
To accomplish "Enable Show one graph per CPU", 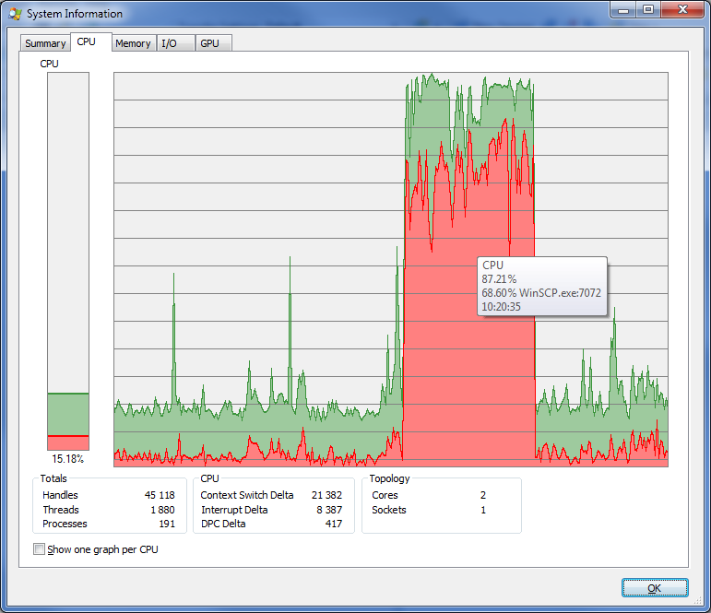I will click(x=39, y=549).
